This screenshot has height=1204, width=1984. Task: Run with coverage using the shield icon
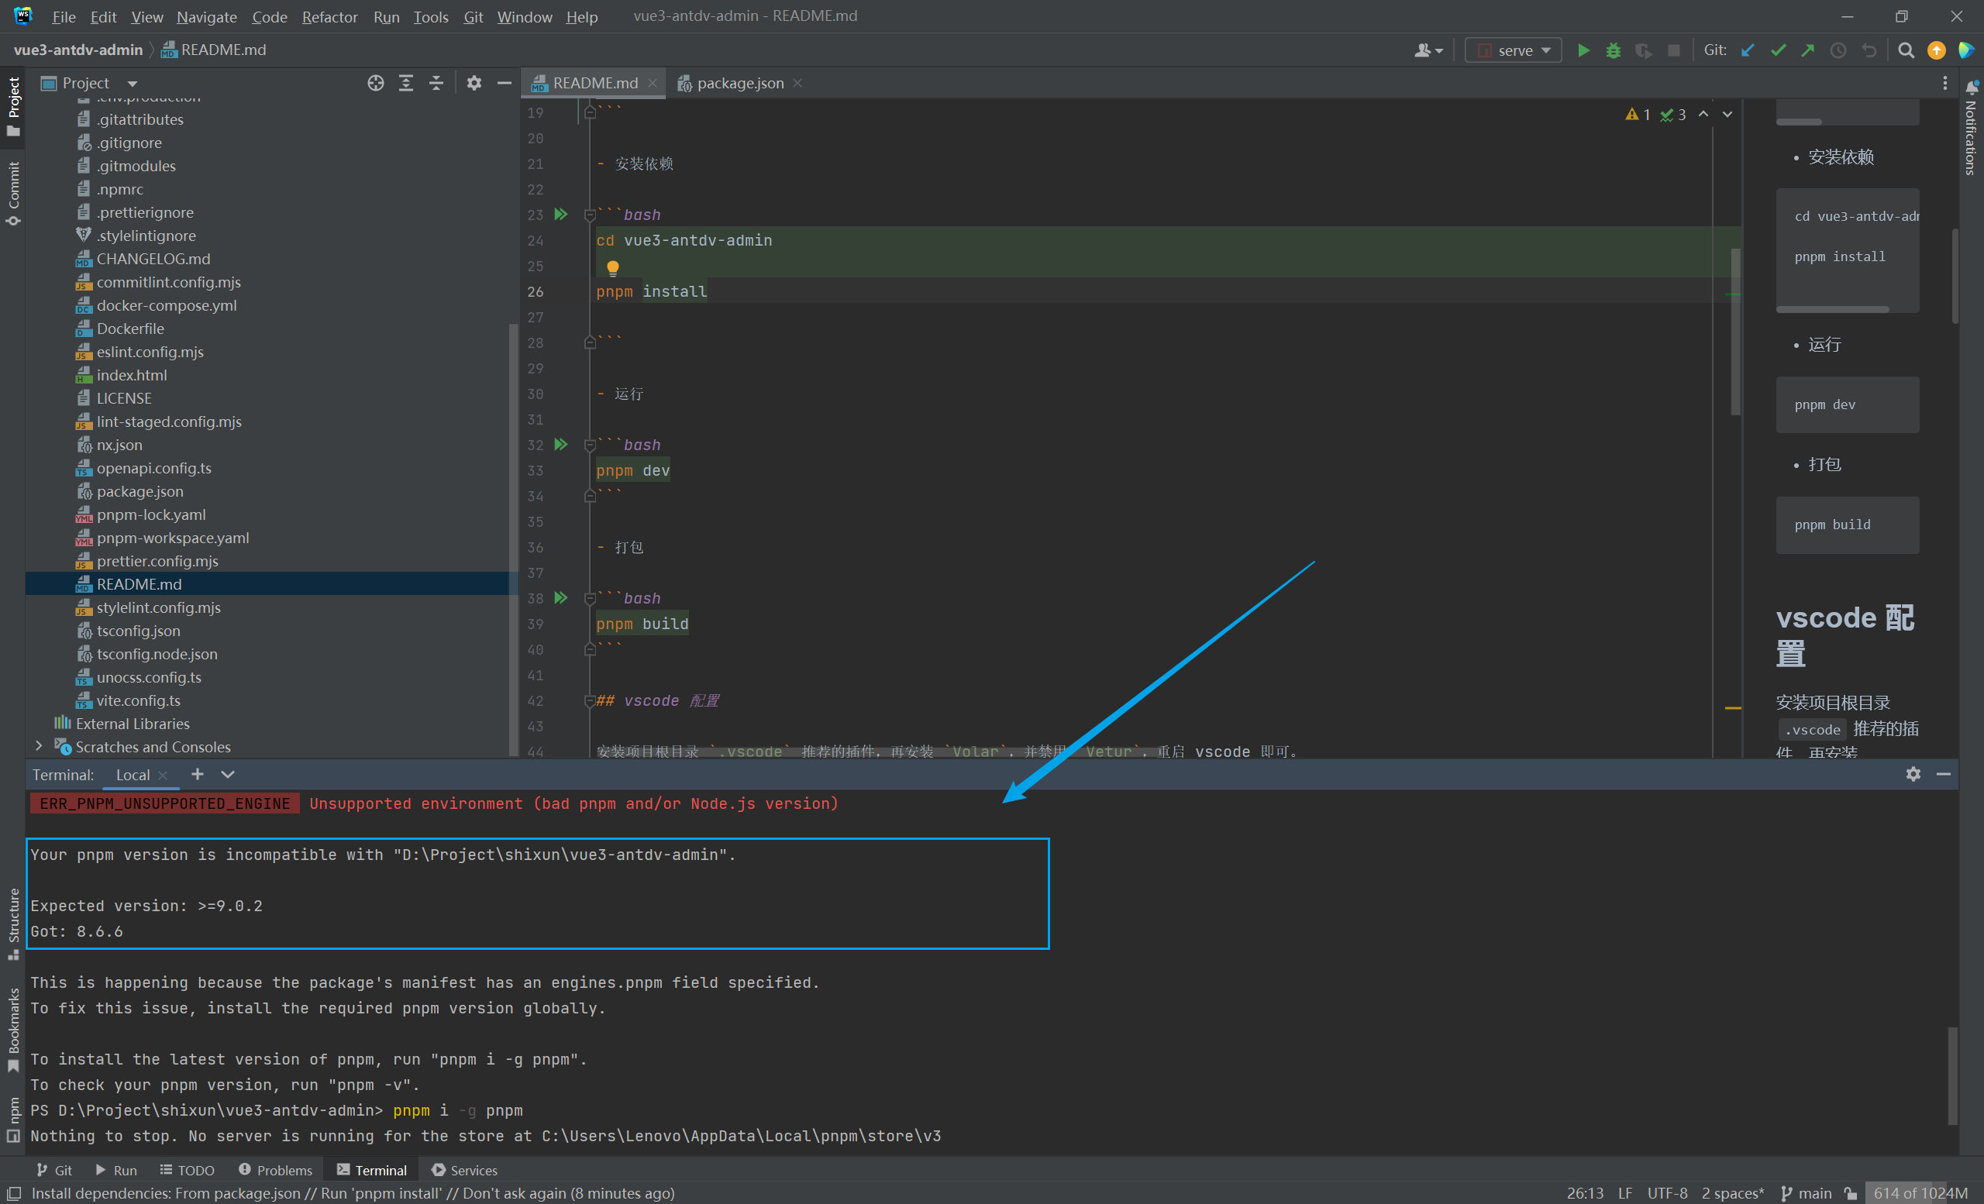coord(1644,50)
